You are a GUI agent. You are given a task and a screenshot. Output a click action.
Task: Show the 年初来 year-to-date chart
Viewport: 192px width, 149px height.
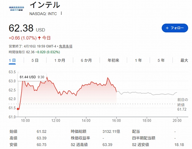pyautogui.click(x=113, y=60)
